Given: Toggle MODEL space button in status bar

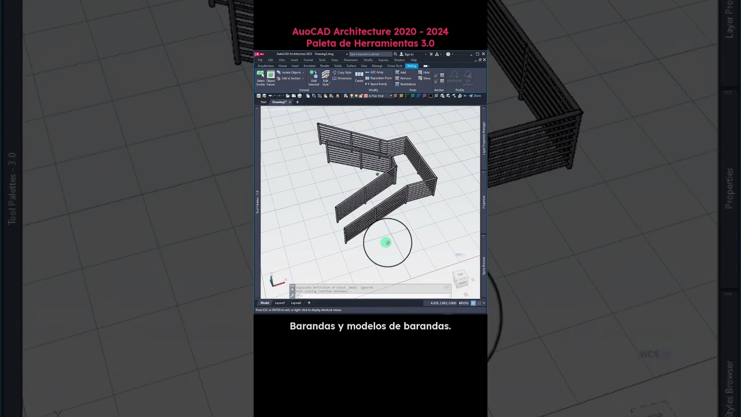Looking at the screenshot, I should 464,303.
